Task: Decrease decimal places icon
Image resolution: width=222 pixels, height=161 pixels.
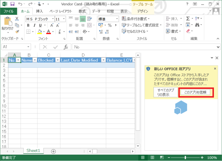Action: 107,32
